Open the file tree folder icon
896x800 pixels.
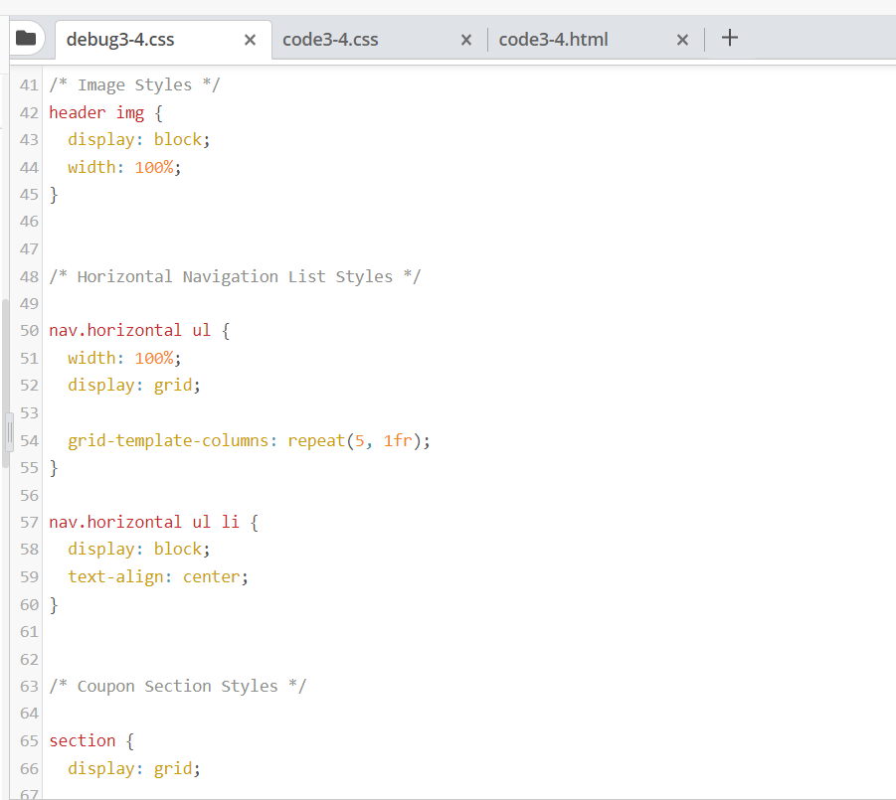click(x=28, y=37)
